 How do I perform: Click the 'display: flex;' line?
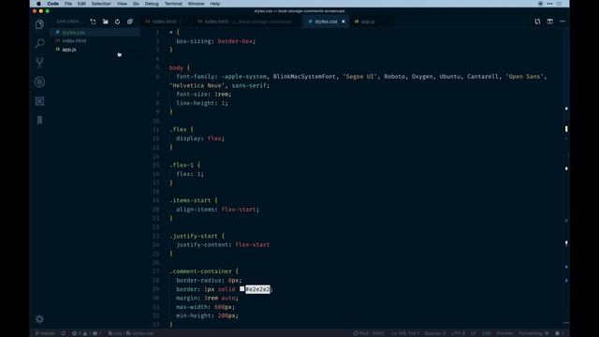[200, 139]
